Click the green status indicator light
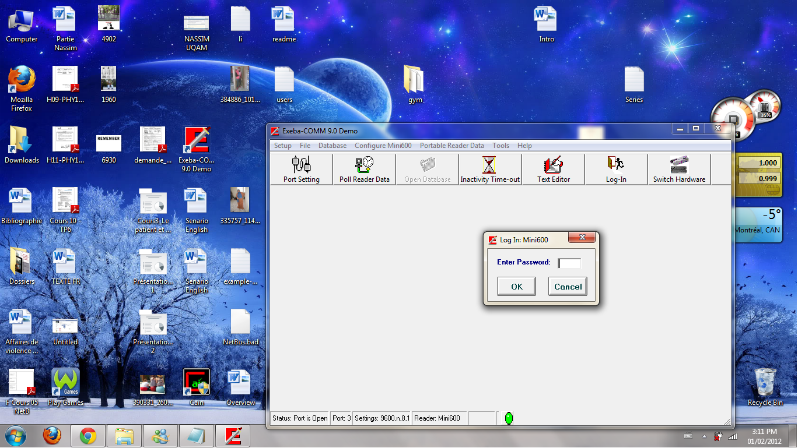The width and height of the screenshot is (798, 448). pyautogui.click(x=508, y=418)
